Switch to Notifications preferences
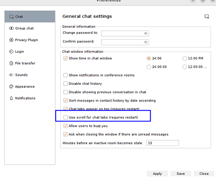This screenshot has width=216, height=178. pos(25,98)
